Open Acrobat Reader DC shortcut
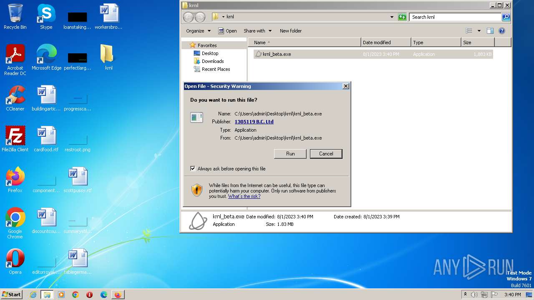The height and width of the screenshot is (300, 534). point(15,60)
